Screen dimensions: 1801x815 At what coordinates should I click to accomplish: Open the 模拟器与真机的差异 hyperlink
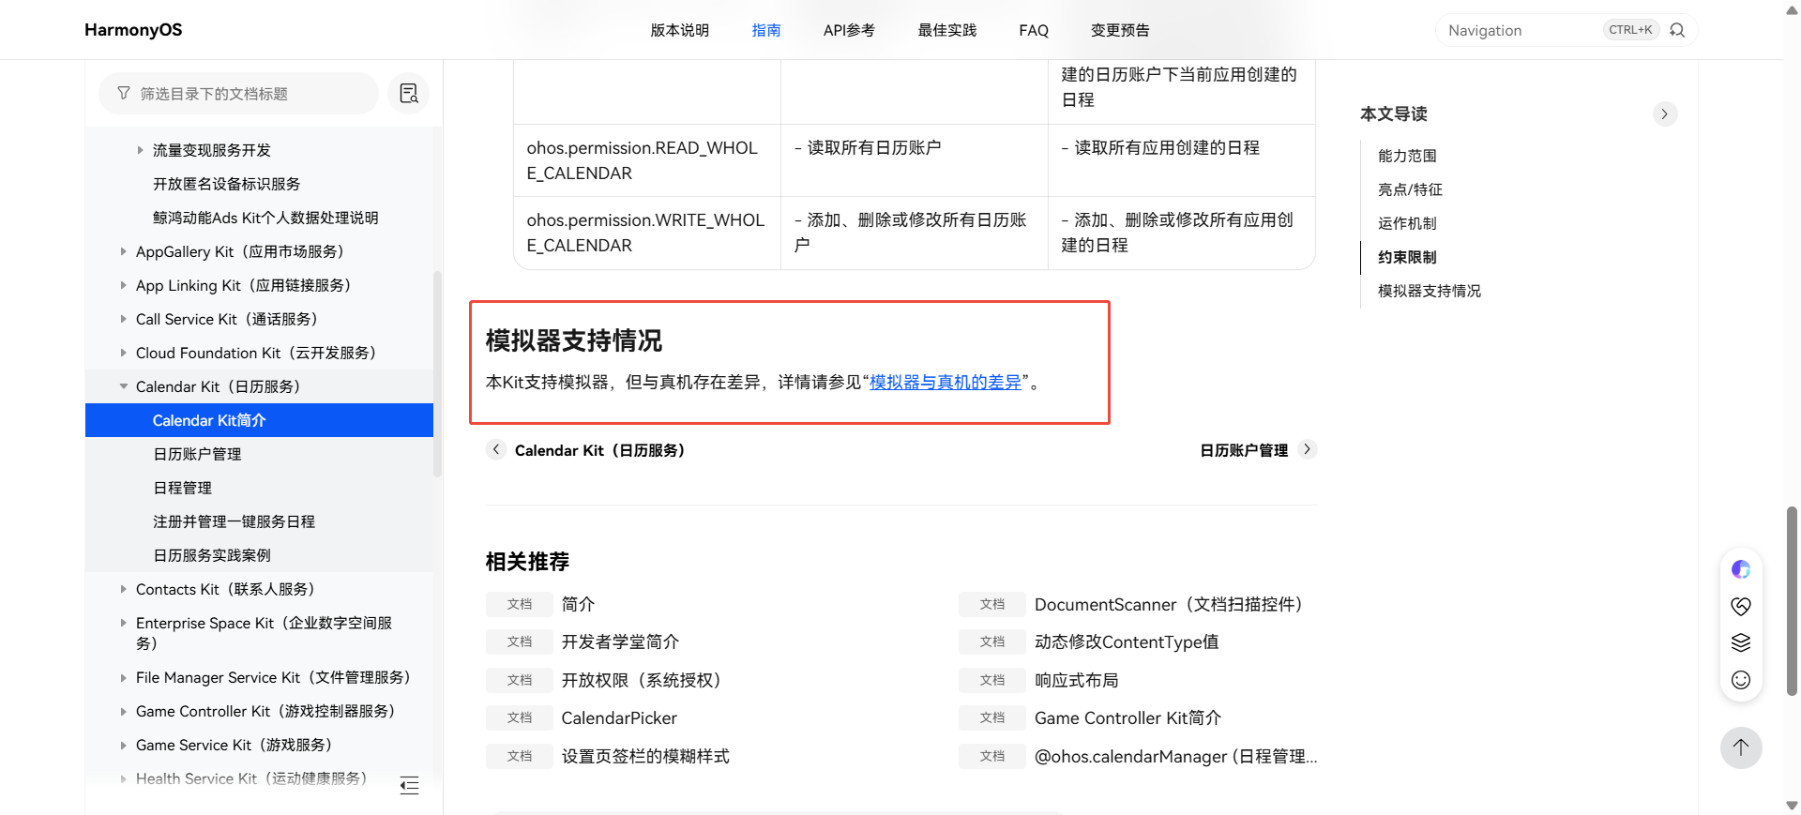tap(945, 382)
